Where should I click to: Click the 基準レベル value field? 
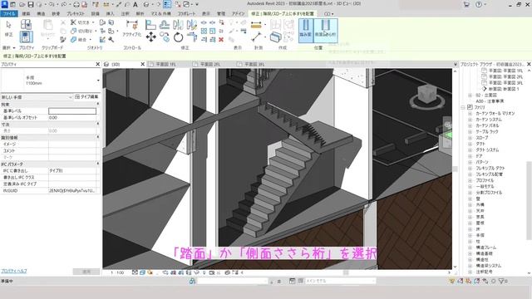[x=72, y=110]
